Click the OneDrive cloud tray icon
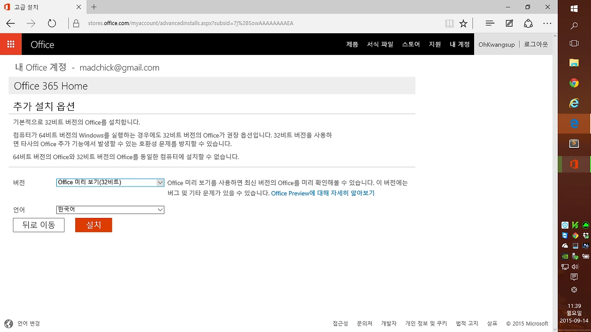Screen dimensions: 591x332 click(x=565, y=246)
